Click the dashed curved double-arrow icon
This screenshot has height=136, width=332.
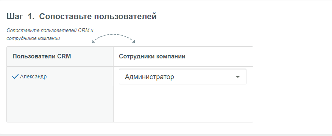pyautogui.click(x=113, y=38)
